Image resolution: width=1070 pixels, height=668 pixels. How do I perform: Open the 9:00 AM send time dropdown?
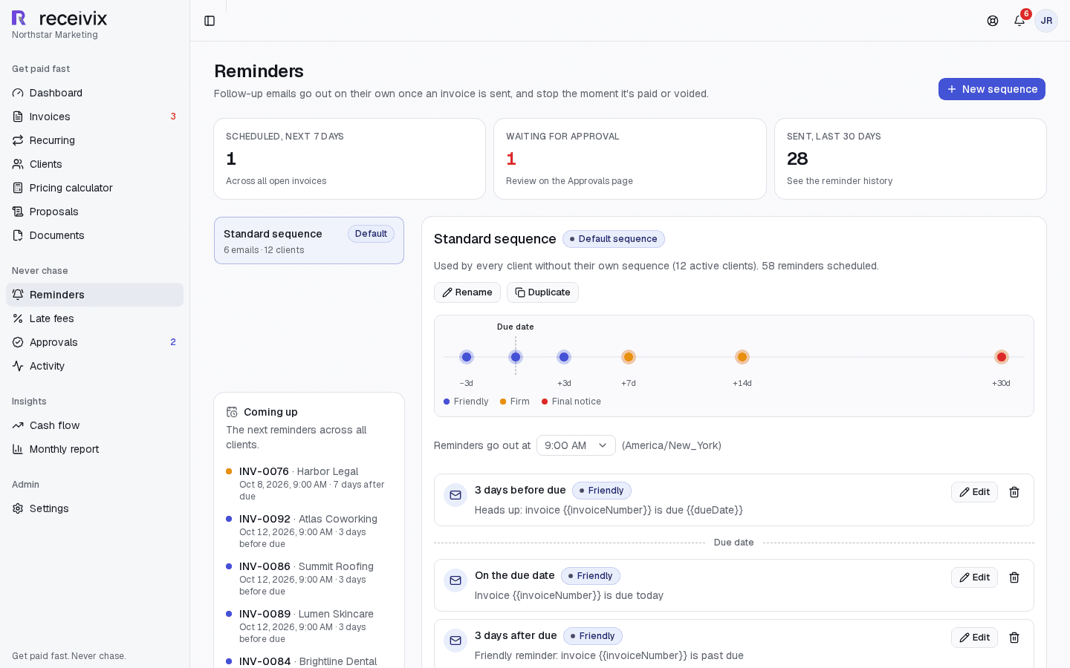coord(576,445)
